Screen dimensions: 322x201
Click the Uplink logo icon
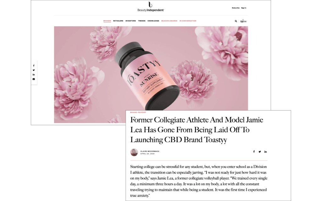click(x=244, y=21)
